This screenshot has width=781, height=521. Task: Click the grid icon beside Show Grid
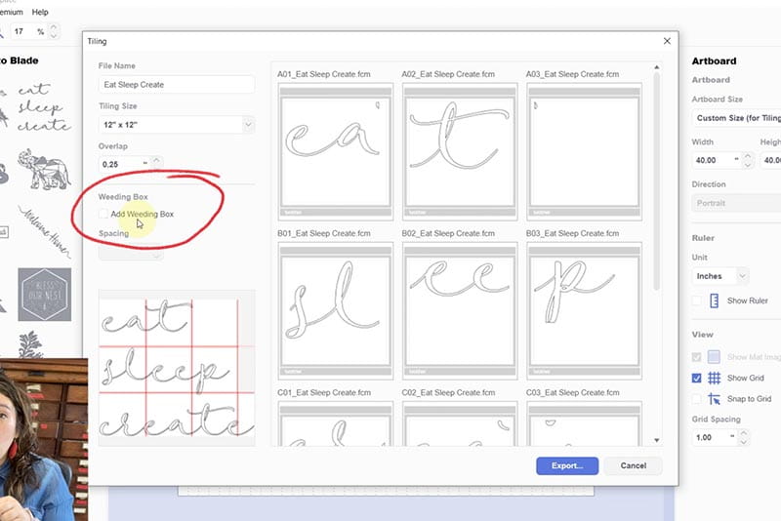click(715, 378)
